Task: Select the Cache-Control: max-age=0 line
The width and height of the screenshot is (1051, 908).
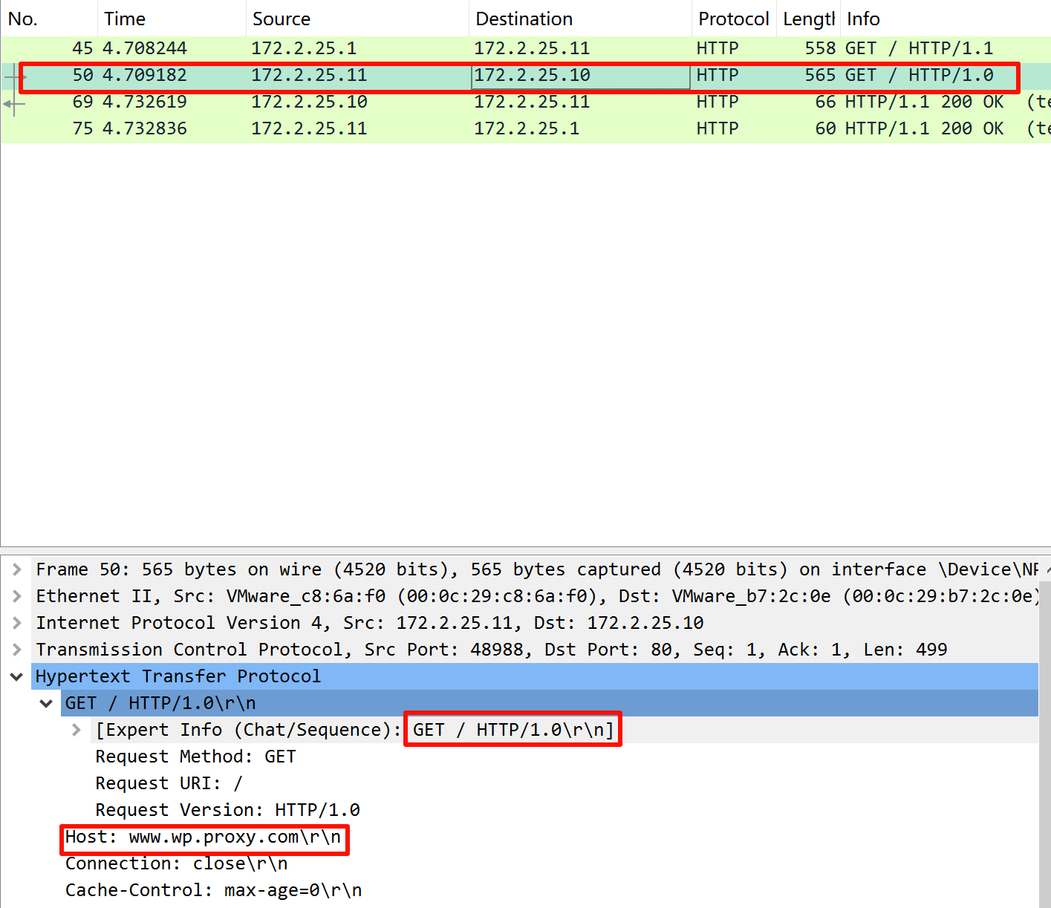Action: [213, 891]
